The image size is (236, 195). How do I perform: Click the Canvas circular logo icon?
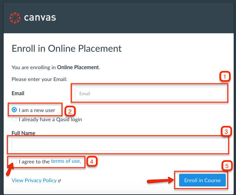(x=15, y=18)
